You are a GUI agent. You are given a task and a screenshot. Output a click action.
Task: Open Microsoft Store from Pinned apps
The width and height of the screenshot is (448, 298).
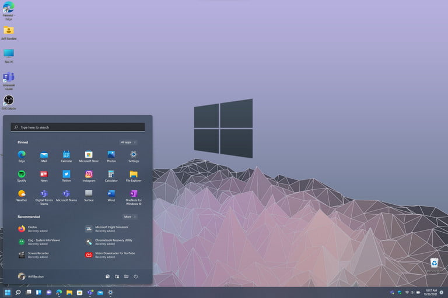click(89, 156)
